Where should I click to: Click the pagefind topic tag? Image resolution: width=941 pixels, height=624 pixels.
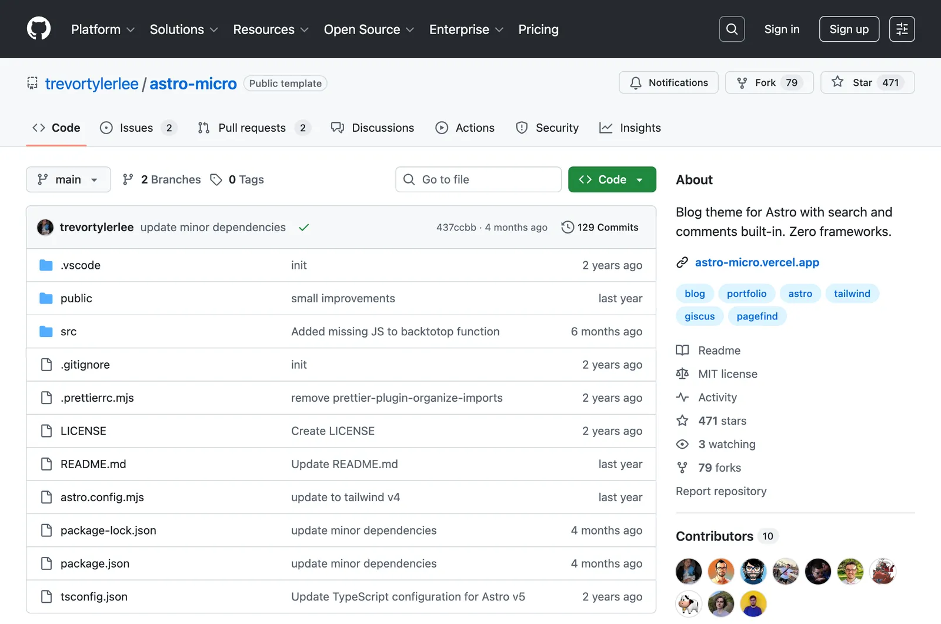(757, 316)
